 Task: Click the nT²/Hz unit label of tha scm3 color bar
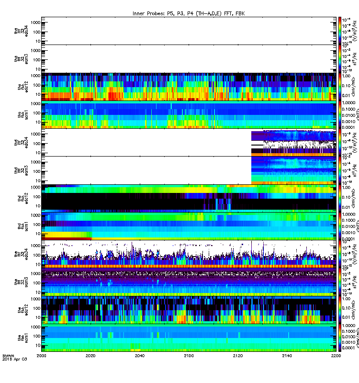(355, 59)
